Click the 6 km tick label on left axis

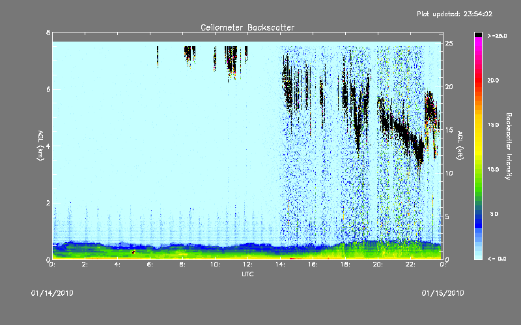pyautogui.click(x=48, y=89)
